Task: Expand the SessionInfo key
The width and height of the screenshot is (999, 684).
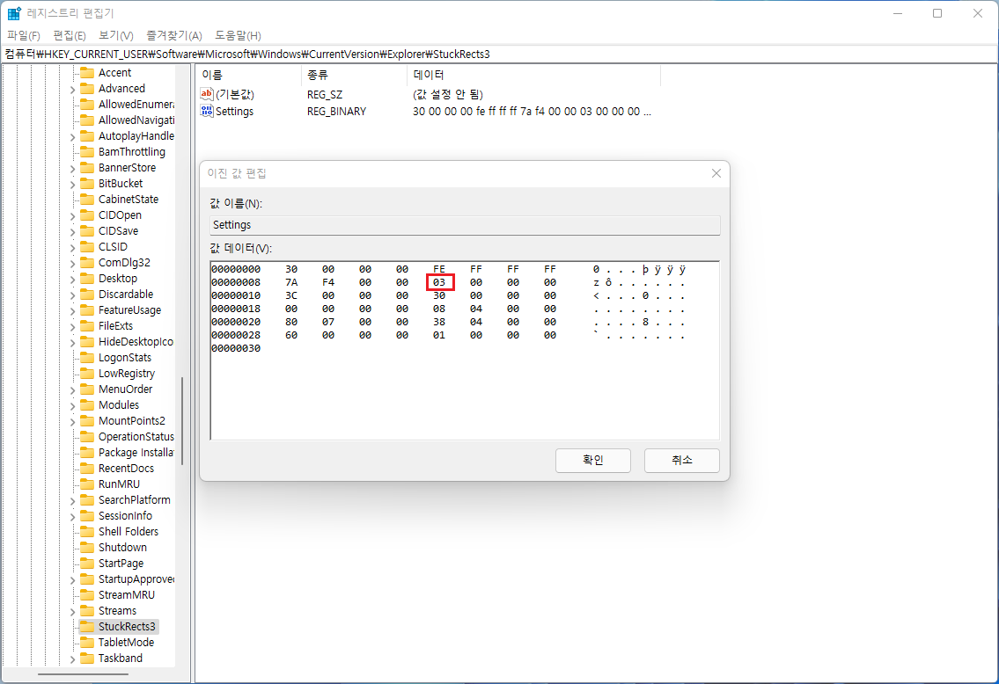Action: pyautogui.click(x=72, y=517)
